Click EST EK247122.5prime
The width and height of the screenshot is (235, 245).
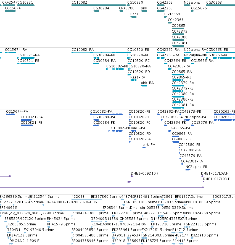pos(9,238)
